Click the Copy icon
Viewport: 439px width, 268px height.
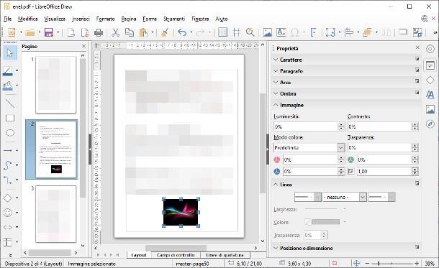(129, 32)
